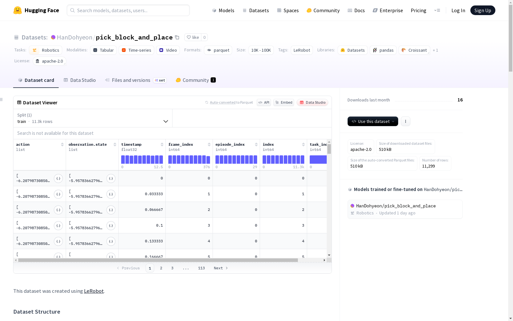Like this dataset
Screen dimensions: 513x321
(x=193, y=37)
